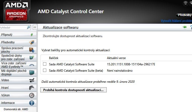Open the Více zobr. zařízení AMD Eyefinity section

tap(15, 65)
